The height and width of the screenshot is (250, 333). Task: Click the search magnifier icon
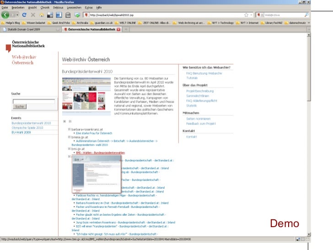tap(306, 15)
